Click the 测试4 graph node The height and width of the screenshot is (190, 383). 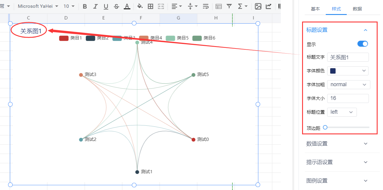pos(137,42)
